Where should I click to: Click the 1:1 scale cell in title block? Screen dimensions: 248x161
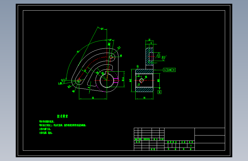[191, 146]
